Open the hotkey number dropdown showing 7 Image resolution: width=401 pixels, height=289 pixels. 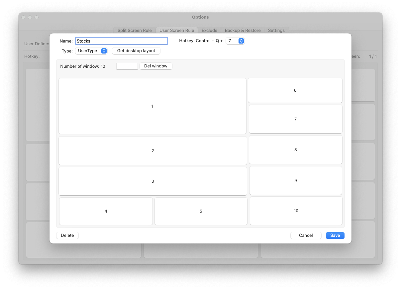(235, 41)
